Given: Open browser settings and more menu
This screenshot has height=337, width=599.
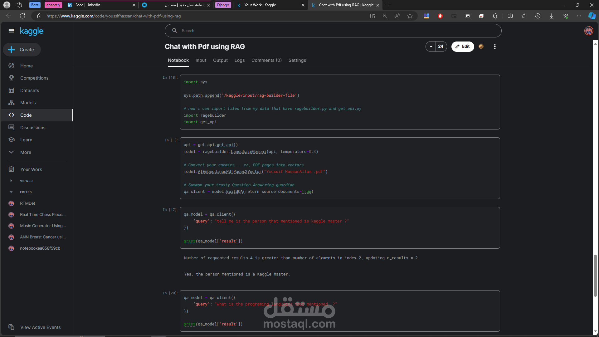Looking at the screenshot, I should click(579, 16).
